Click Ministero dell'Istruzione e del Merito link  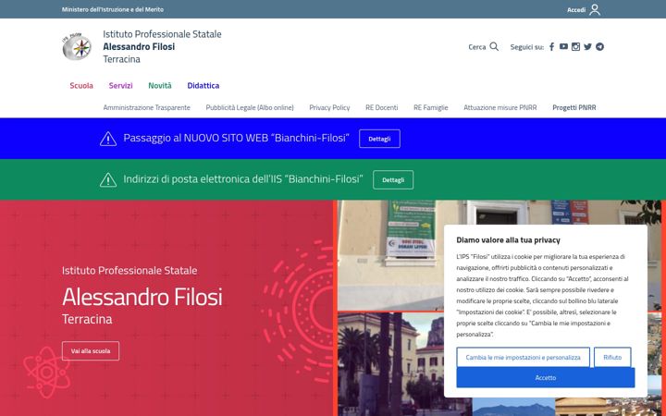113,9
